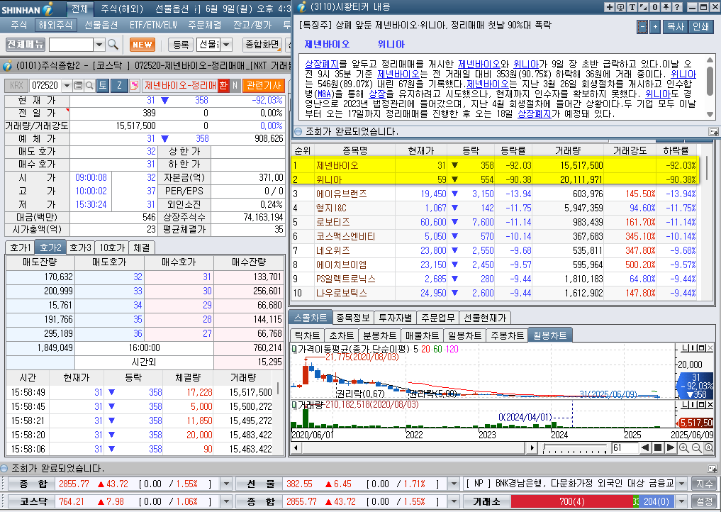Screen dimensions: 721x512
Task: Click the gray N badge
Action: (x=235, y=86)
